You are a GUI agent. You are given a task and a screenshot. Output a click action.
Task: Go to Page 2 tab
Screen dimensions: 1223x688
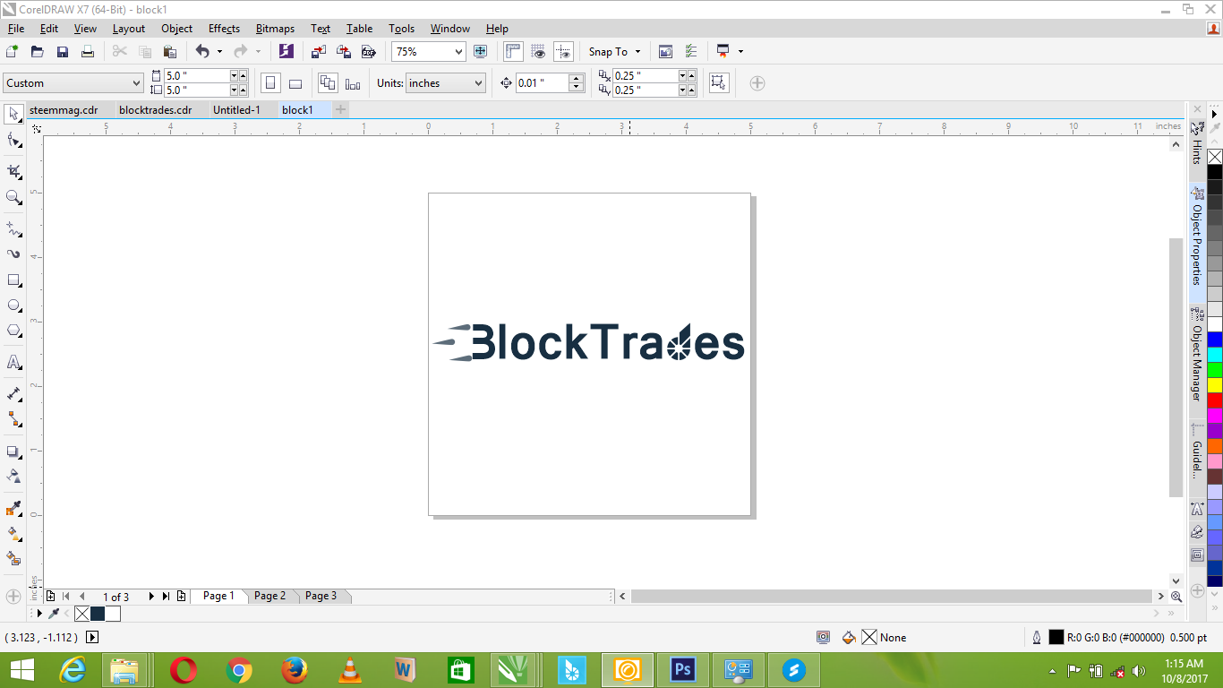[x=269, y=596]
